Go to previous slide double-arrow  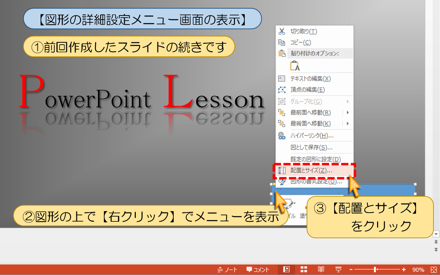[x=436, y=242]
